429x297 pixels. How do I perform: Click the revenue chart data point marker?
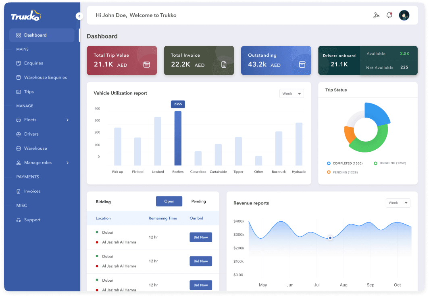tap(330, 238)
